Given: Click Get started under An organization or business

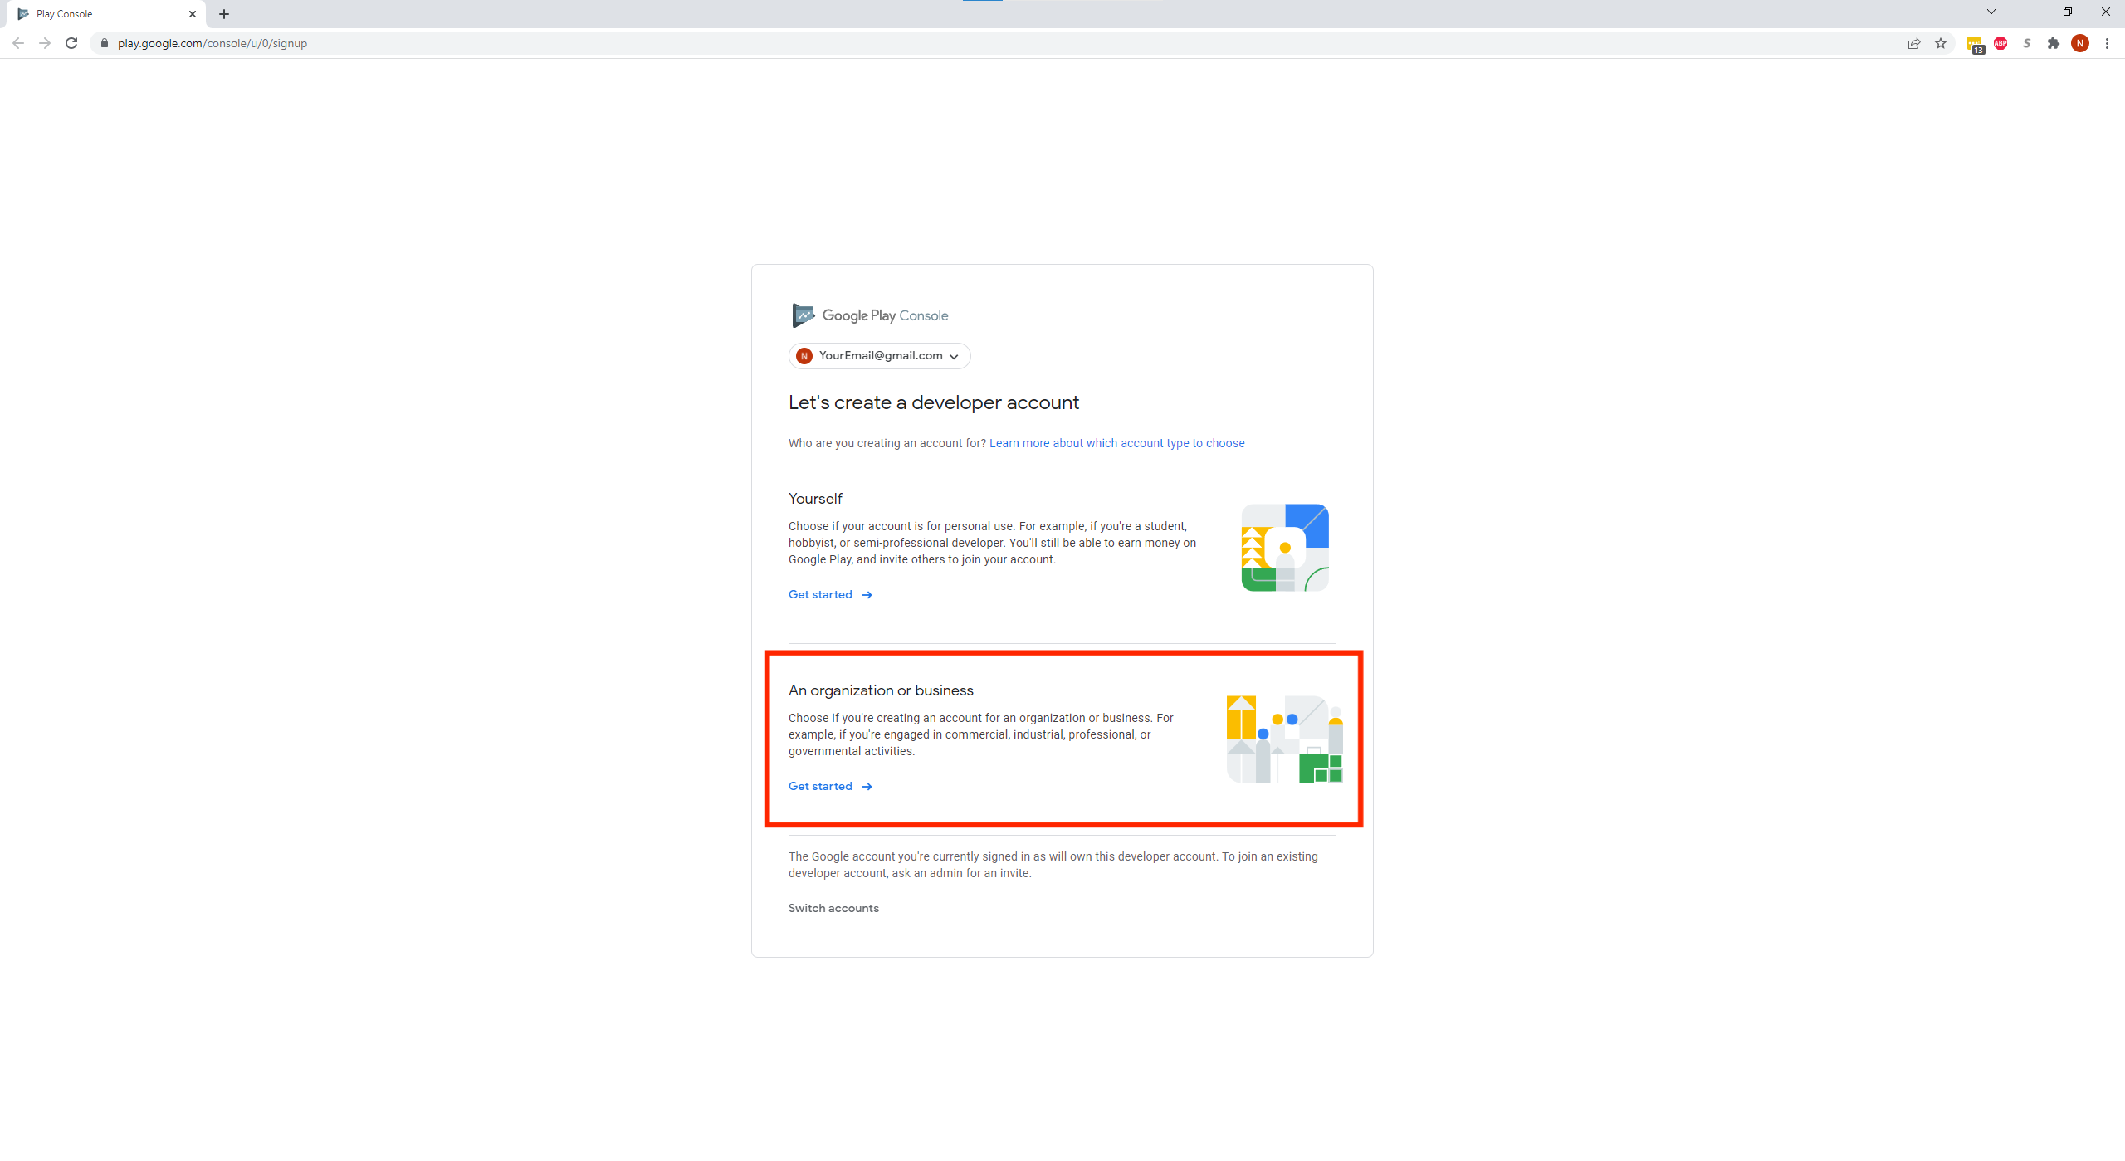Looking at the screenshot, I should coord(830,786).
